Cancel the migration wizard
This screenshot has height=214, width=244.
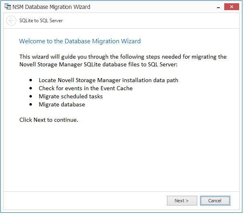pos(215,201)
